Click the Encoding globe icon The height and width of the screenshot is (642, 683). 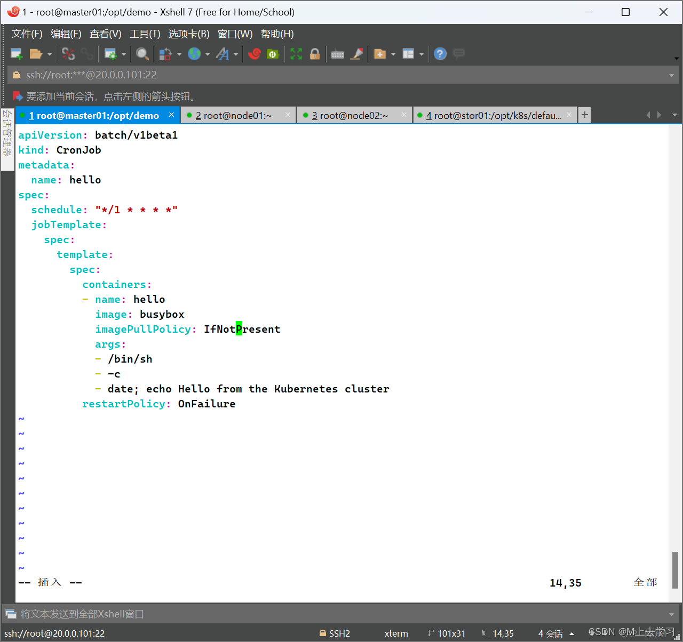coord(194,54)
